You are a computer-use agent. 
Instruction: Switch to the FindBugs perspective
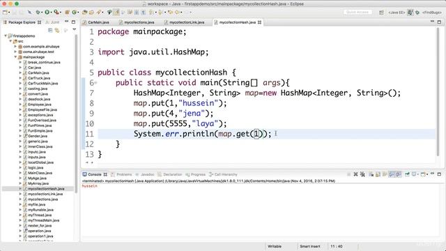[432, 13]
